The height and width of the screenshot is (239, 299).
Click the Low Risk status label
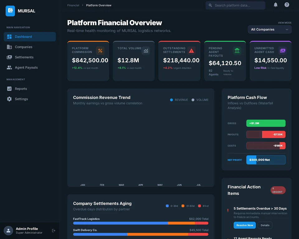[260, 68]
